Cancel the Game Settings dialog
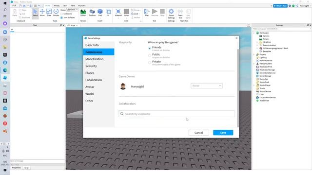The width and height of the screenshot is (312, 175). coord(198,133)
